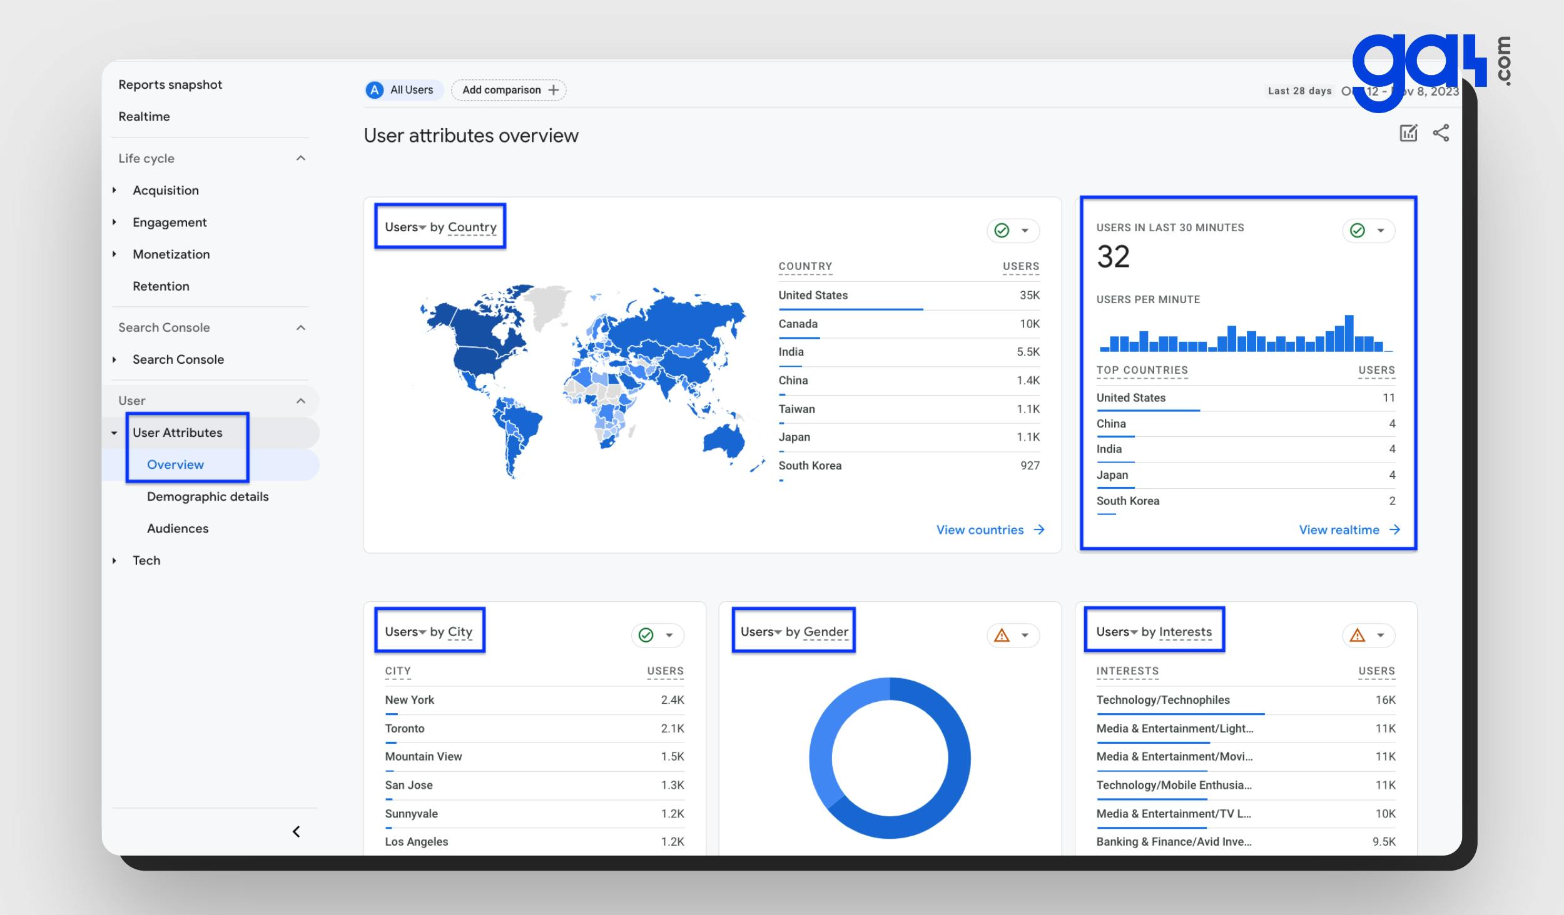
Task: Click the New York row in City table
Action: point(534,700)
